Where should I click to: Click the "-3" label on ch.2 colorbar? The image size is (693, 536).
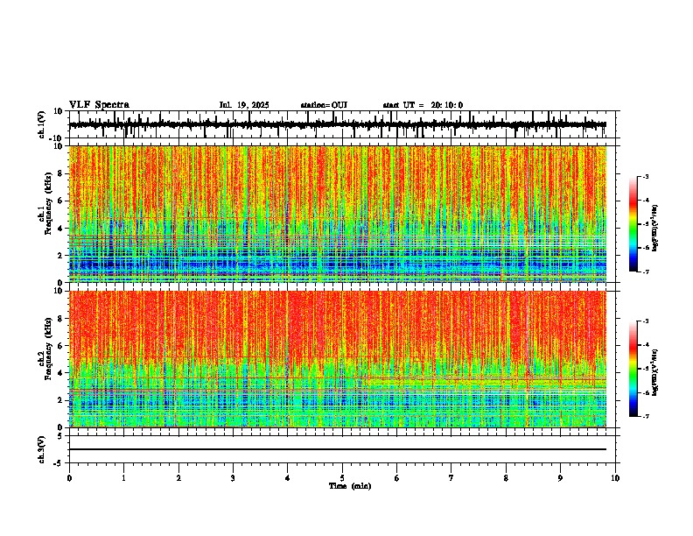(645, 321)
